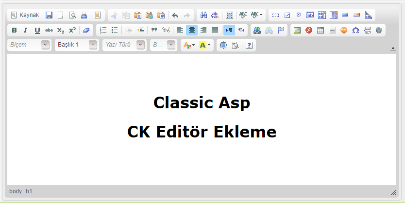The width and height of the screenshot is (405, 203).
Task: Open the spell-check-as-you-type dropdown
Action: [257, 15]
